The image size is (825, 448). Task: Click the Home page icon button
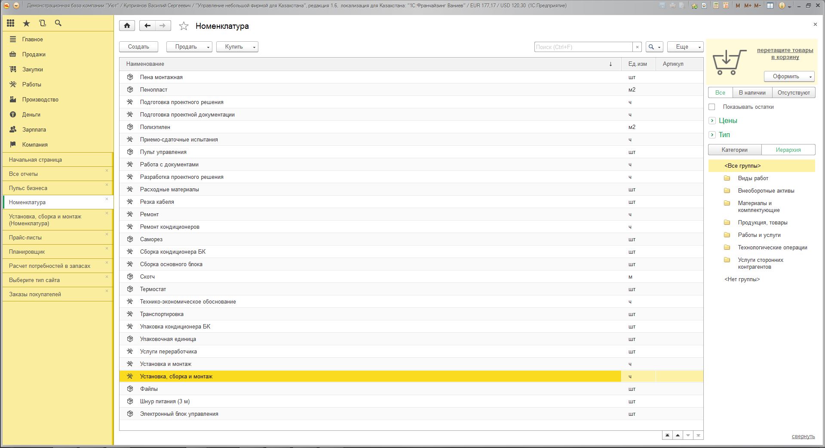pyautogui.click(x=127, y=26)
